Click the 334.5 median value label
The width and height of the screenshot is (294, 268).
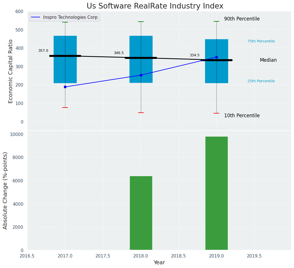[195, 55]
